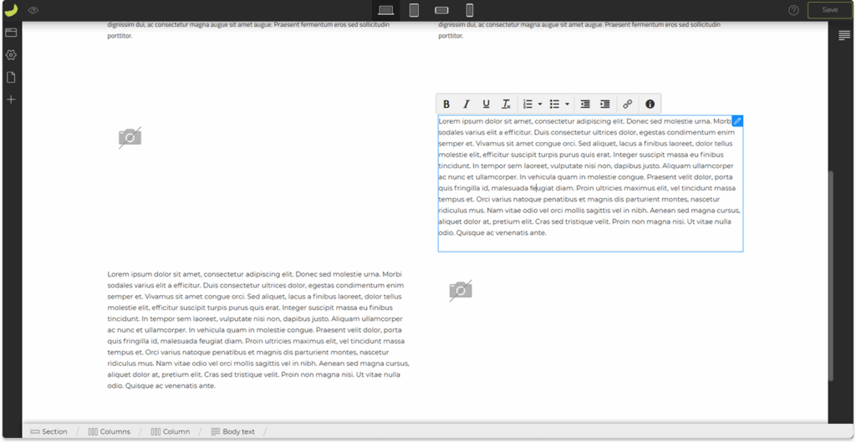Image resolution: width=856 pixels, height=443 pixels.
Task: Underline the selected text
Action: (x=486, y=104)
